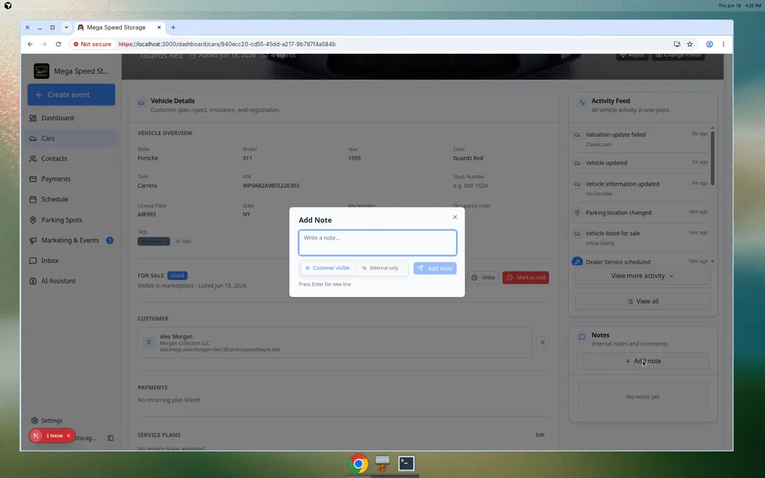Click the Activity Feed pulse icon
Image resolution: width=765 pixels, height=478 pixels.
[582, 103]
